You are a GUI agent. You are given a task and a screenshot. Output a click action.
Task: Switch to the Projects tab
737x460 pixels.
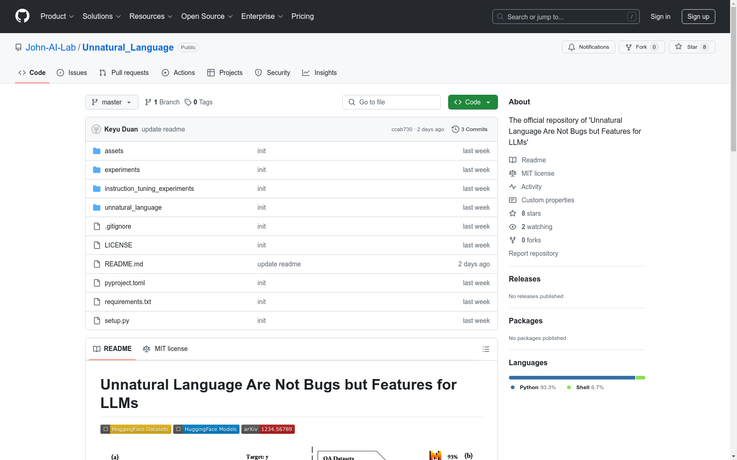[225, 73]
